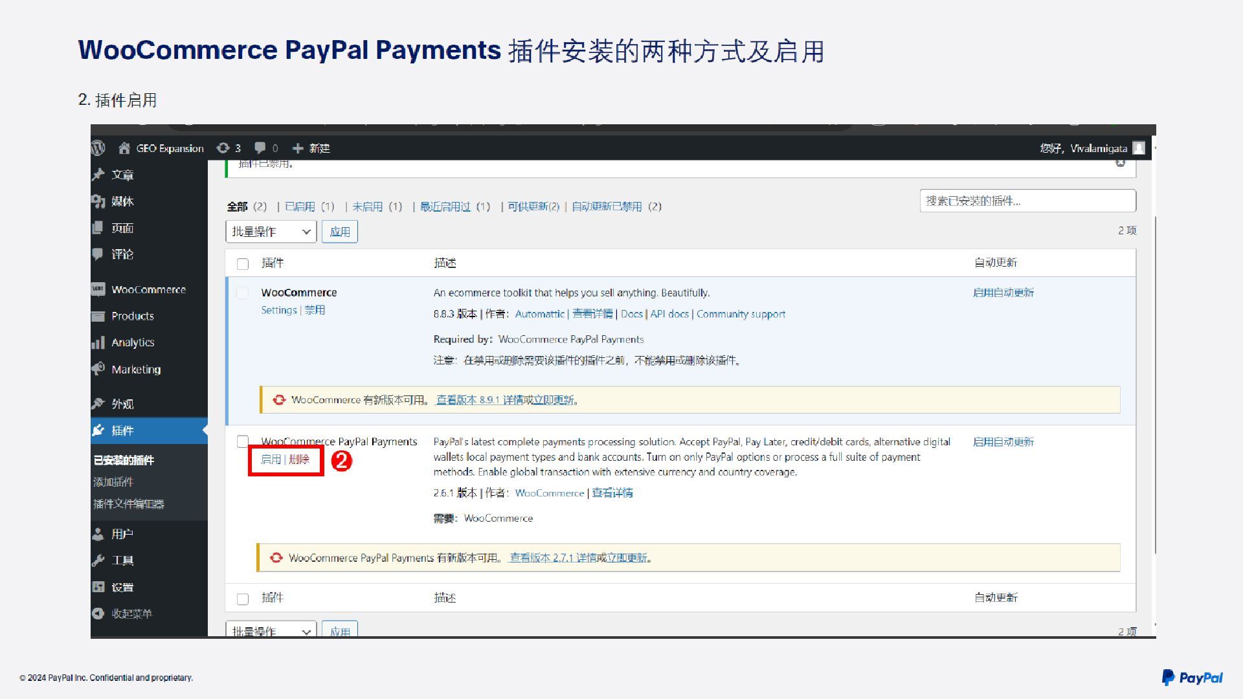Screen dimensions: 1243x699
Task: Open the WooCommerce Docs link
Action: [632, 314]
